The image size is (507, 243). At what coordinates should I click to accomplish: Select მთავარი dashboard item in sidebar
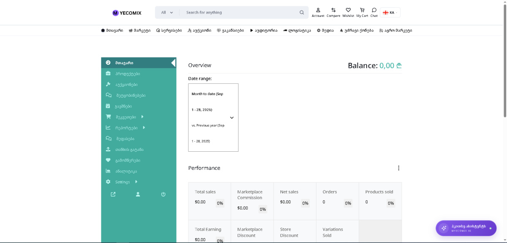click(x=139, y=63)
